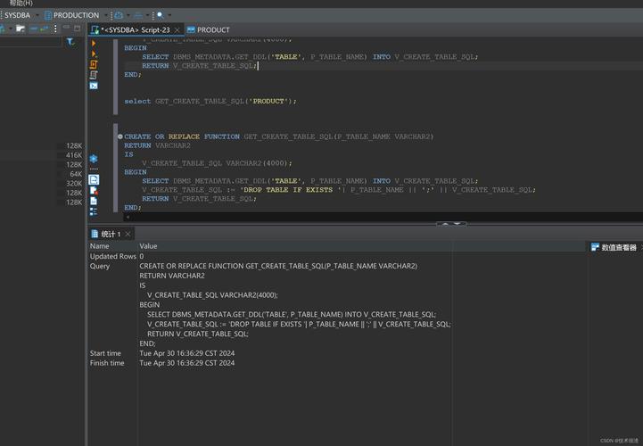Toggle the grouped list view side icon

pos(94,211)
